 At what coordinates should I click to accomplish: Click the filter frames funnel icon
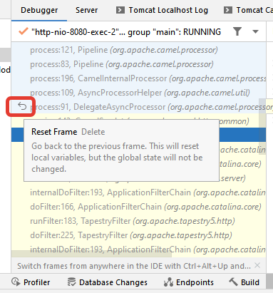pos(237,31)
